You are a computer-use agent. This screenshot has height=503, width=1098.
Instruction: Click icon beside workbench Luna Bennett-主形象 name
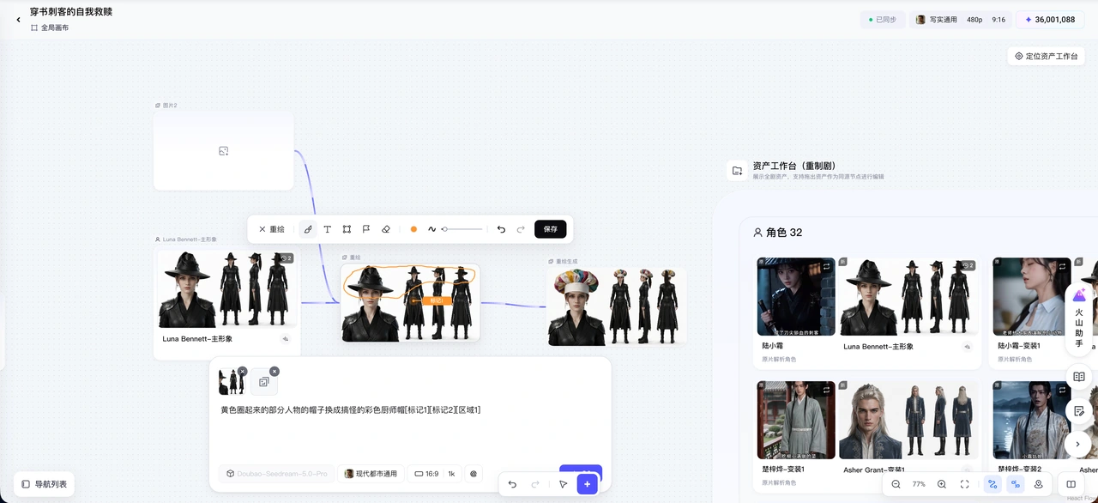[x=968, y=347]
